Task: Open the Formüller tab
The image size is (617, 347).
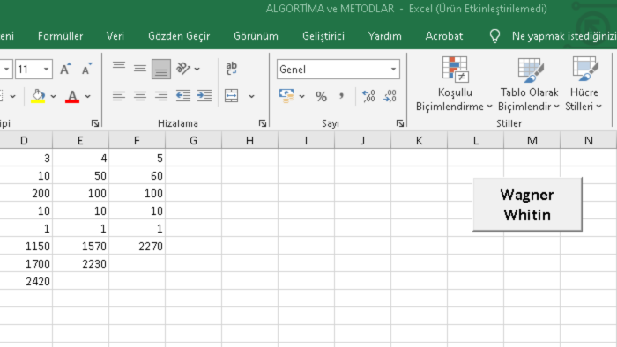Action: 60,36
